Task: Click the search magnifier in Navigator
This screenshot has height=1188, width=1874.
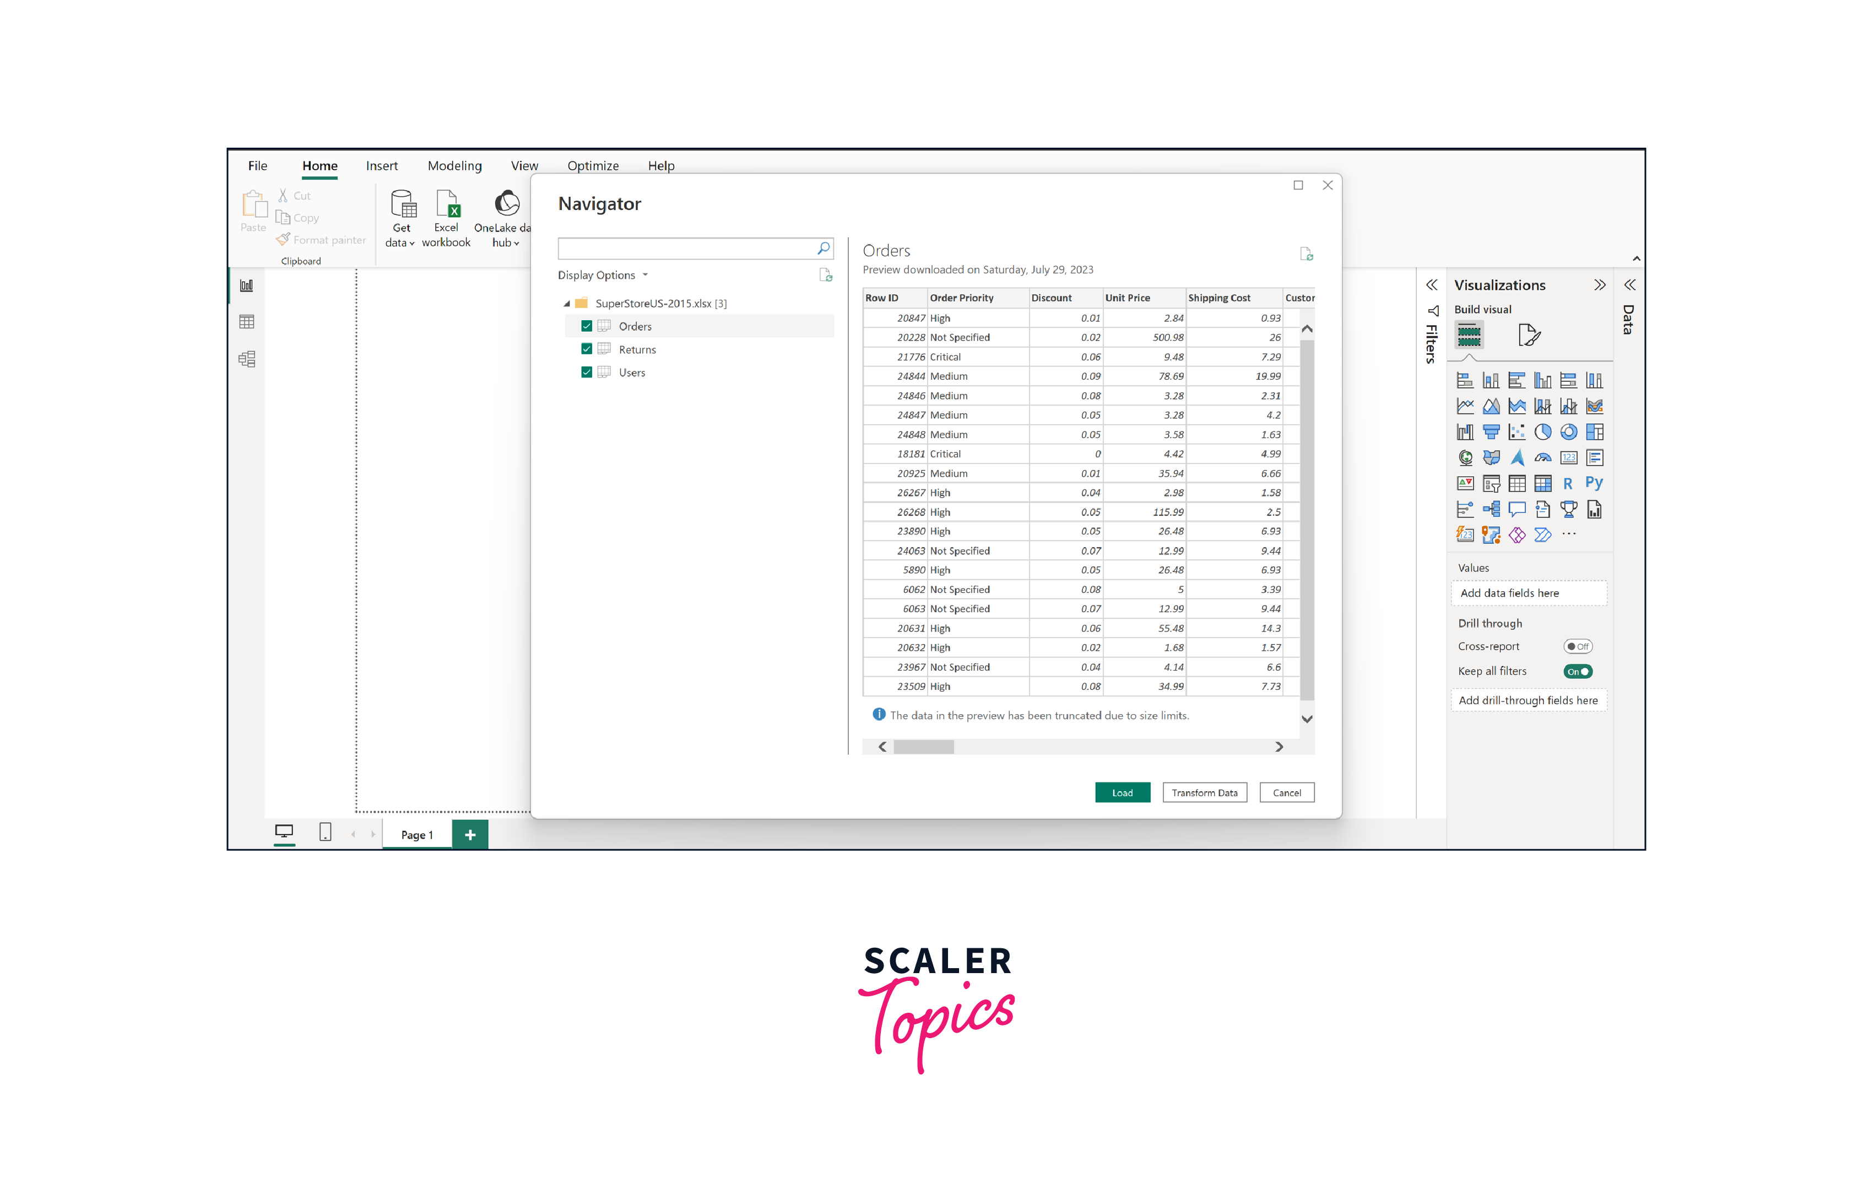Action: point(824,249)
